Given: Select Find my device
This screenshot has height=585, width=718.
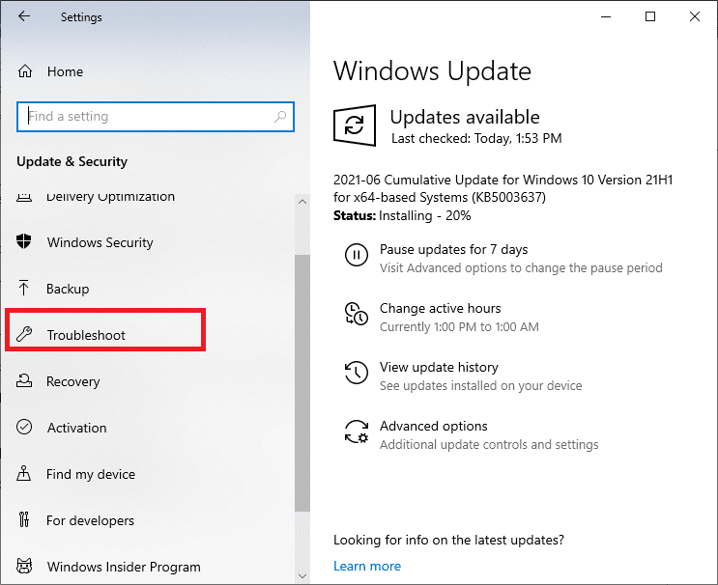Looking at the screenshot, I should coord(91,474).
